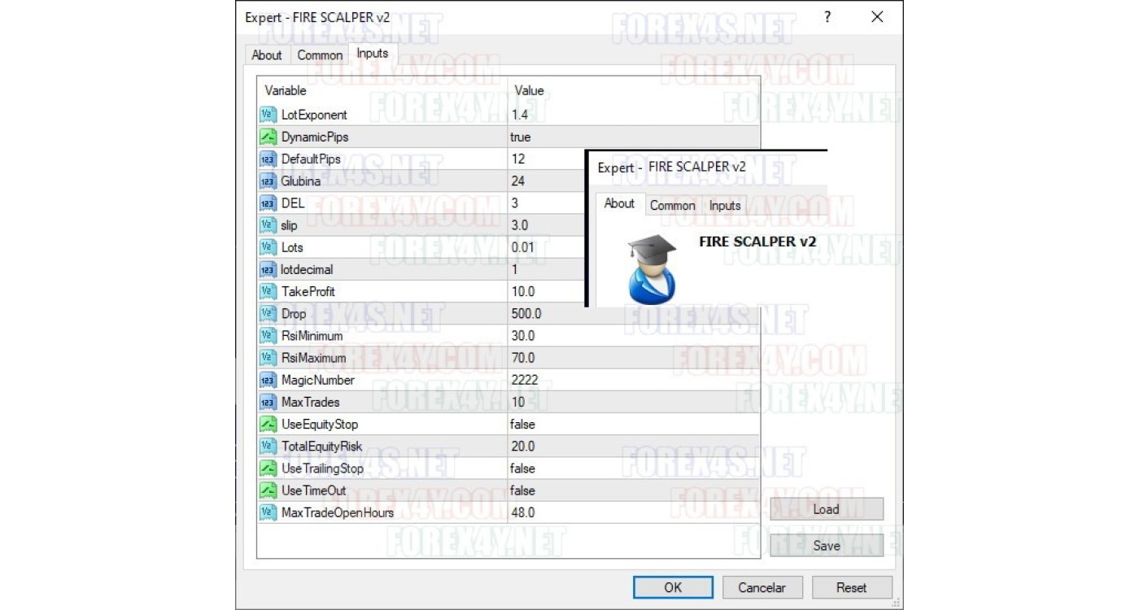This screenshot has height=610, width=1139.
Task: Click the DynamicPips boolean icon
Action: 268,137
